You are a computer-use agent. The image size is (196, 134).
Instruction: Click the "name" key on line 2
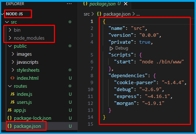(117, 28)
